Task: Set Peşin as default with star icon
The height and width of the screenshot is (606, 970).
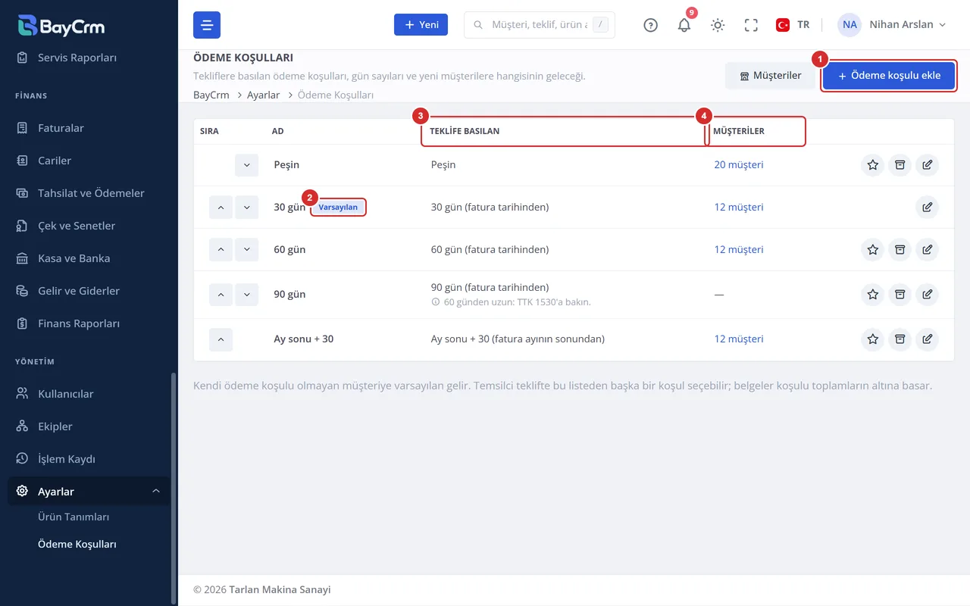Action: pyautogui.click(x=873, y=164)
